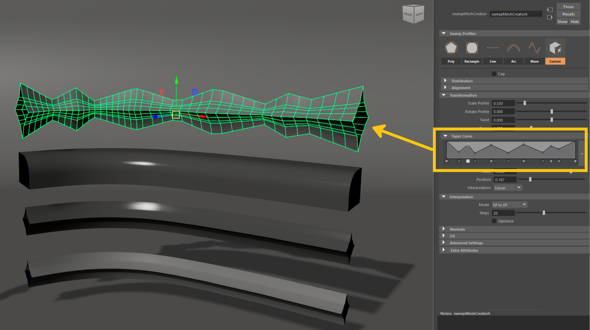The width and height of the screenshot is (590, 330).
Task: Toggle the Optimize checkbox
Action: click(x=494, y=221)
